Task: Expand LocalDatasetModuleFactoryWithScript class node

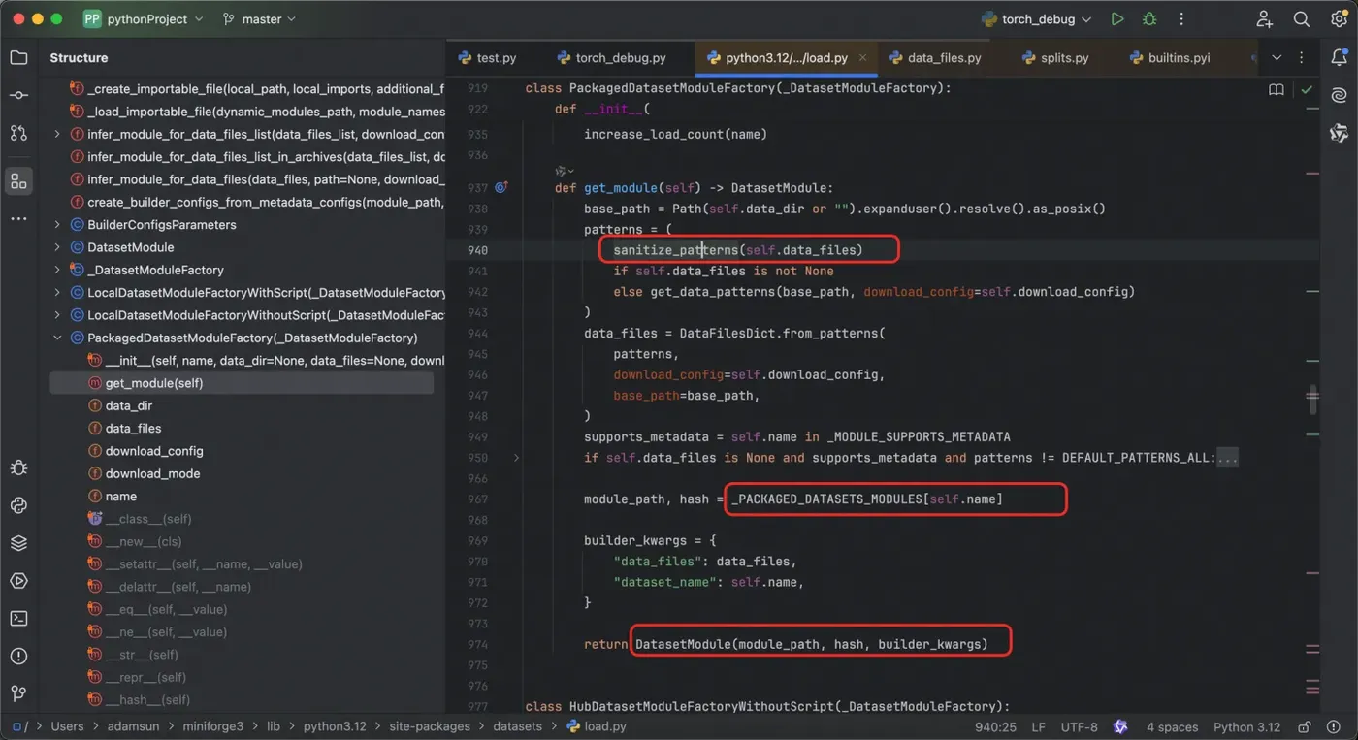Action: (x=57, y=292)
